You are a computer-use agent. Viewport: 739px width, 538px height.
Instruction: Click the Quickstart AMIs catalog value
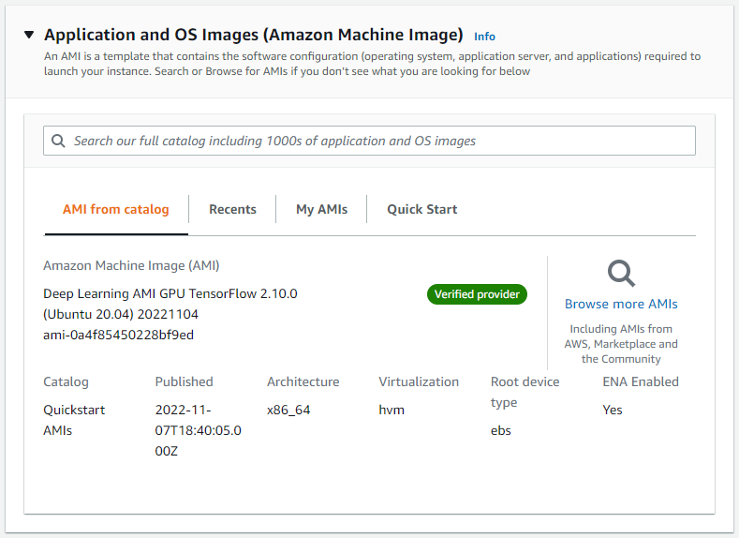coord(74,420)
